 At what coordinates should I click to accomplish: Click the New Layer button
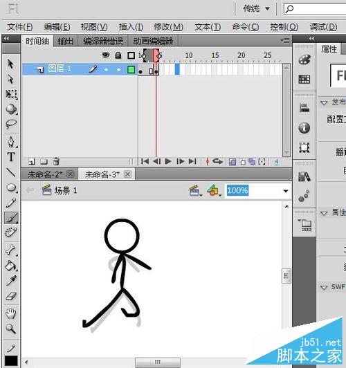31,161
